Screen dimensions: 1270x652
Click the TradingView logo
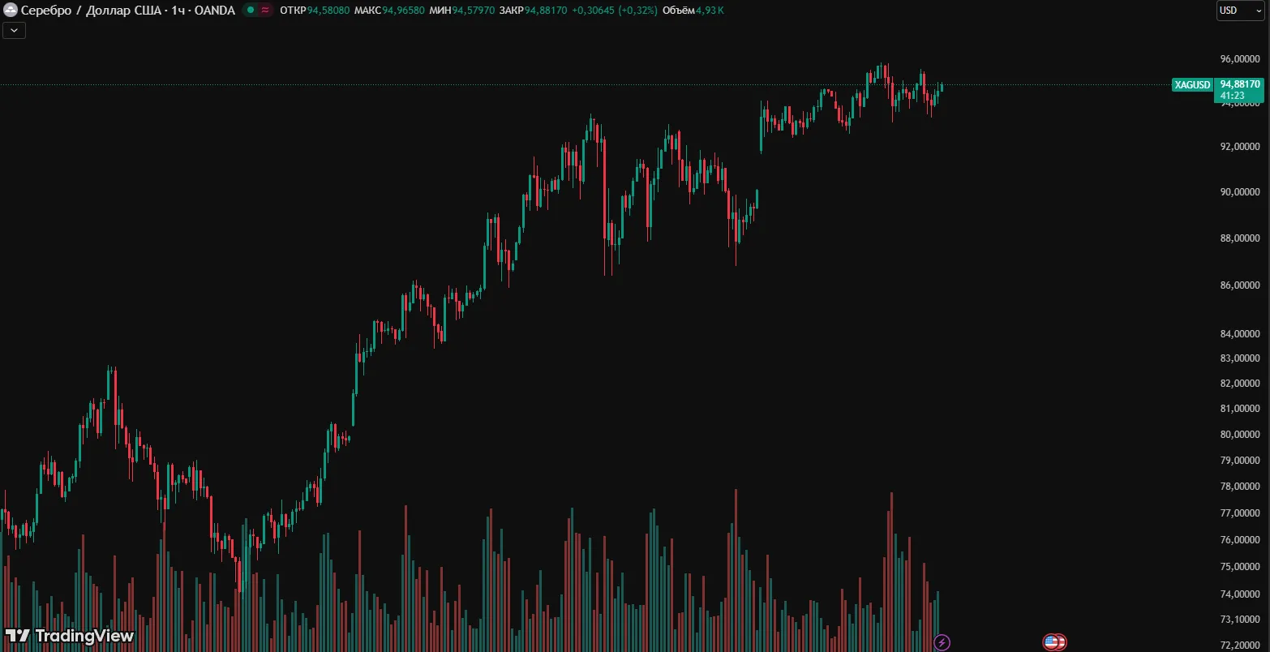point(70,636)
